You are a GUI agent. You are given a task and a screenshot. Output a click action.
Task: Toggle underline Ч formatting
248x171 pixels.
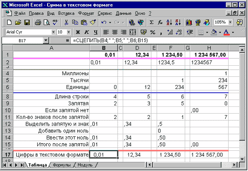pos(95,32)
